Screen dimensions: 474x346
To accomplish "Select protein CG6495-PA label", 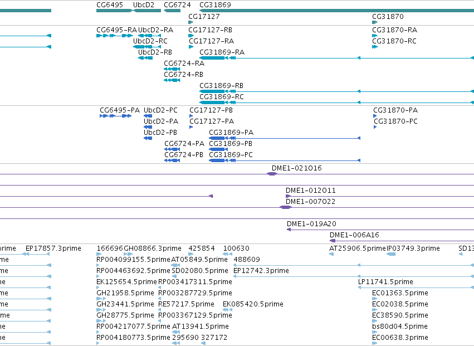I will [120, 110].
